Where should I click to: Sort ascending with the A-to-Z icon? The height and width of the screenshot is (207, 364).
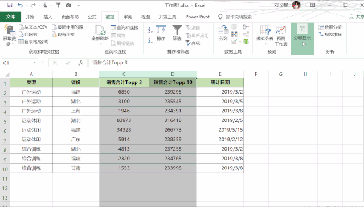(150, 30)
